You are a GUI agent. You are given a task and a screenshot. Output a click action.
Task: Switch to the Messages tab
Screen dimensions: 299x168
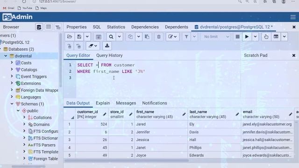click(x=126, y=103)
